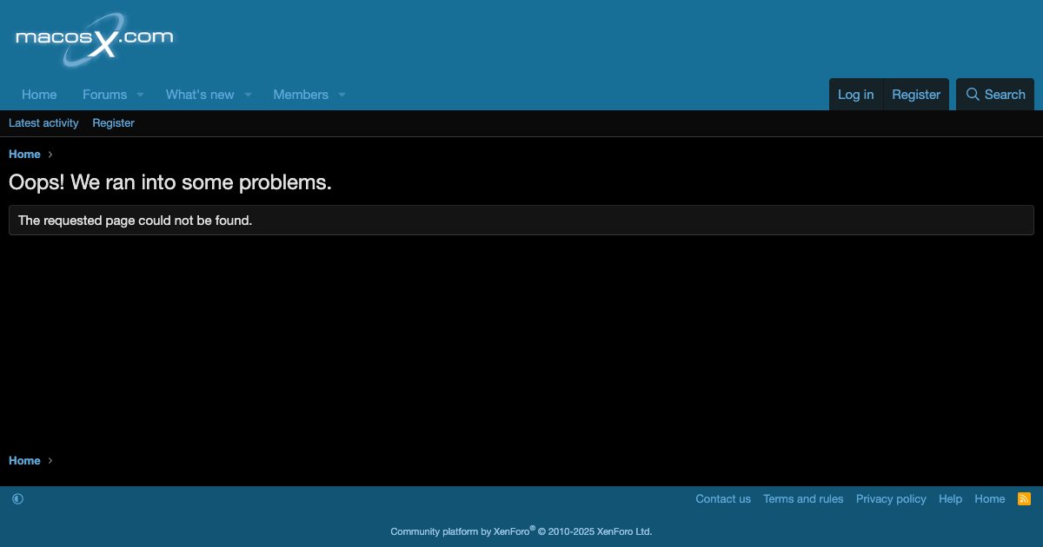
Task: Click the top Home breadcrumb link
Action: (x=24, y=155)
